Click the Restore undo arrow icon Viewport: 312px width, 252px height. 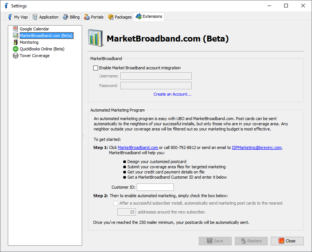point(243,241)
